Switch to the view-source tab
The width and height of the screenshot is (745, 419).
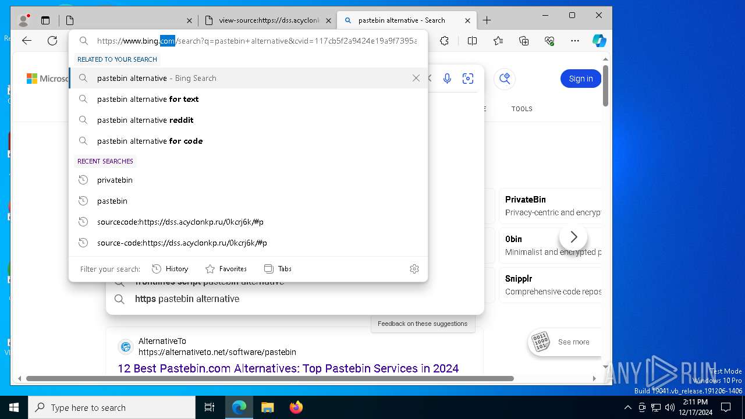tap(267, 20)
